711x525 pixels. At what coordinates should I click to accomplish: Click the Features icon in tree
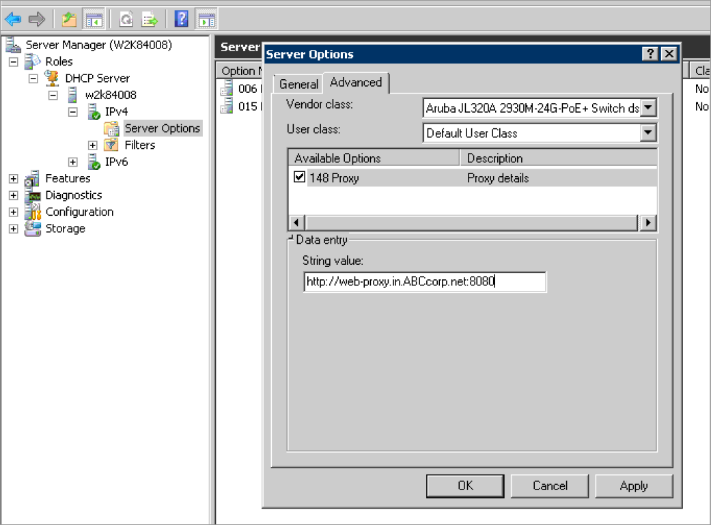pos(32,179)
